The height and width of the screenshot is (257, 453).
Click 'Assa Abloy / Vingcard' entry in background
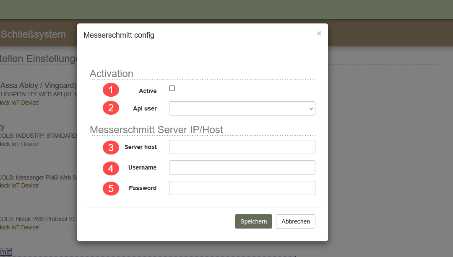pyautogui.click(x=38, y=85)
